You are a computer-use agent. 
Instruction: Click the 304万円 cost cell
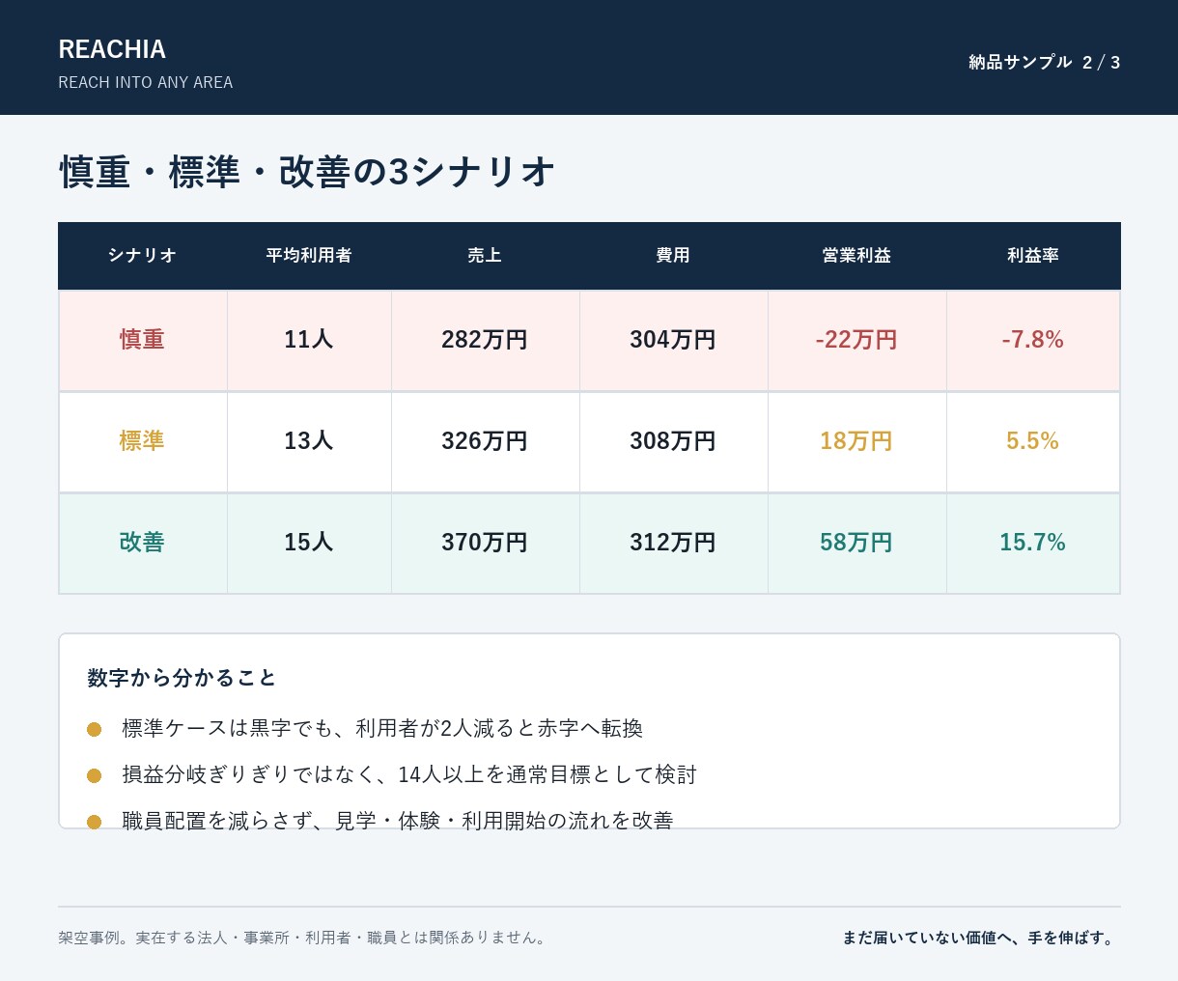point(673,340)
